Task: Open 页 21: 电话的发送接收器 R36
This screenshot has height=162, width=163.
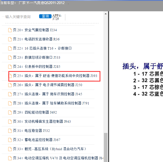Action: tap(36, 39)
